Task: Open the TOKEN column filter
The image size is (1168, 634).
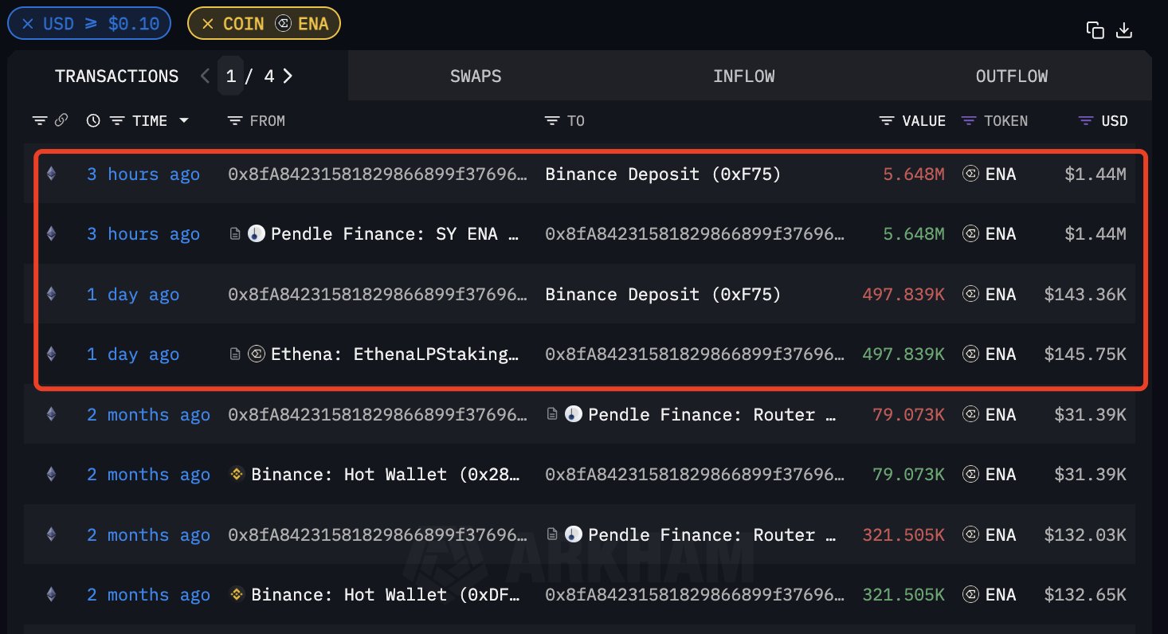Action: click(969, 121)
